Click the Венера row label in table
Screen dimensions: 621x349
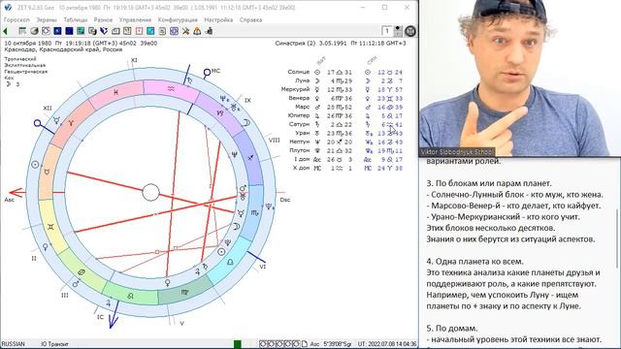tap(299, 98)
